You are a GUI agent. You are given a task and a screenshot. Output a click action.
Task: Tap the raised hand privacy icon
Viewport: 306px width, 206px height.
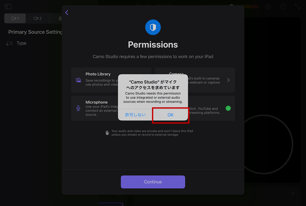(107, 133)
